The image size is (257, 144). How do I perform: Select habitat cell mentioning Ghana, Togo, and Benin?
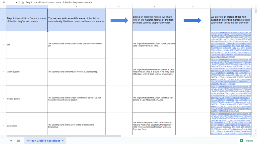tap(154, 123)
